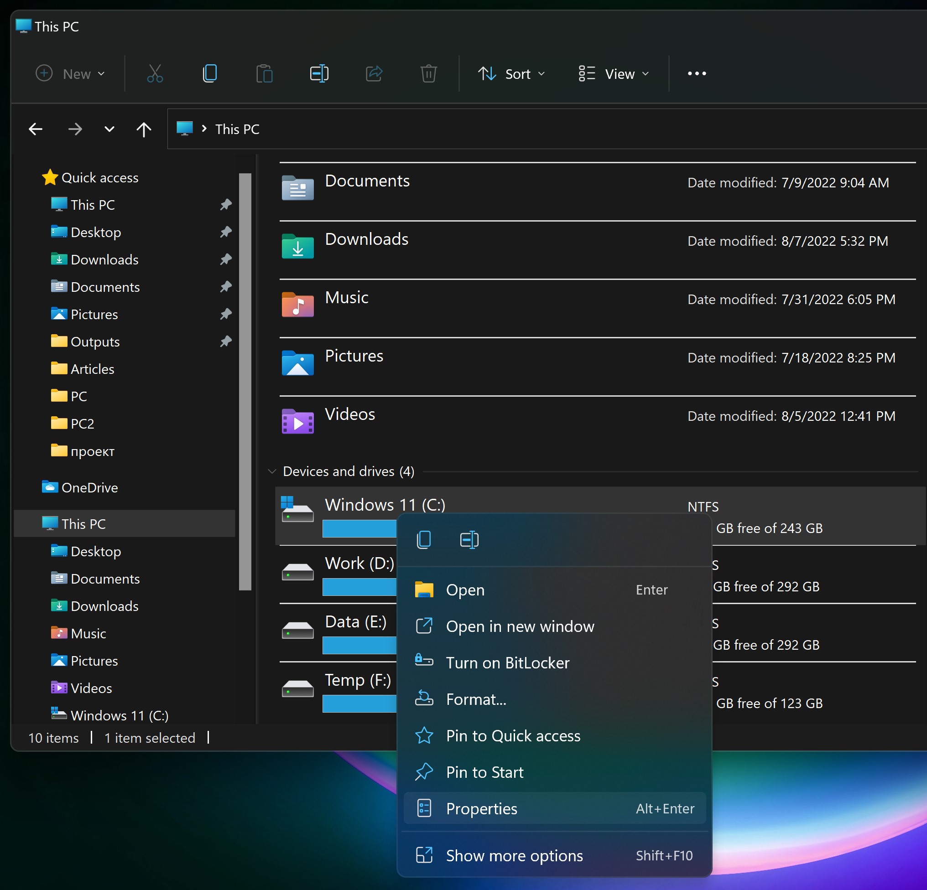The image size is (927, 890).
Task: Click the This PC address bar field
Action: 547,129
